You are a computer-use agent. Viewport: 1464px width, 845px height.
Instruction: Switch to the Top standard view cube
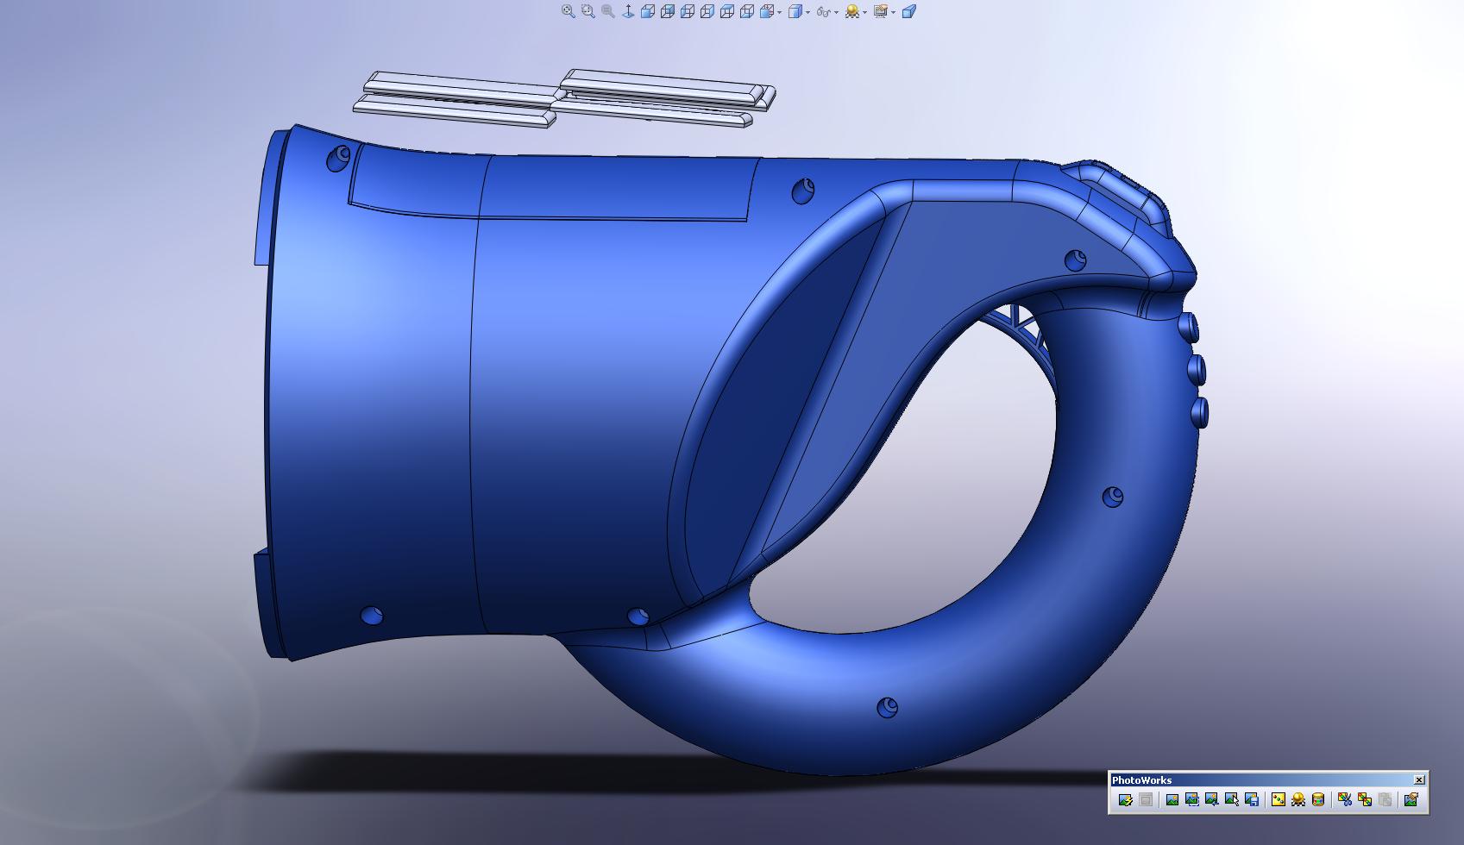coord(727,11)
